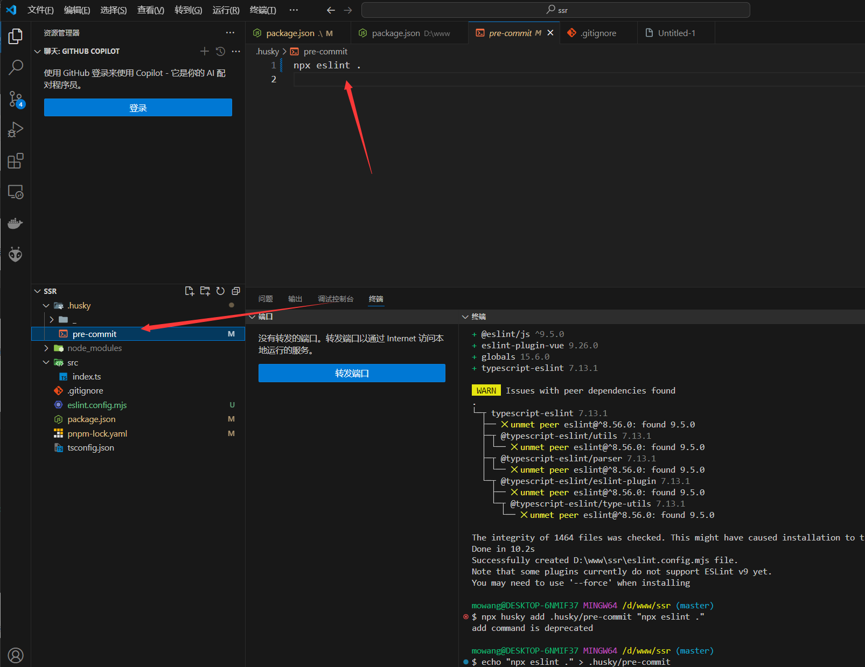
Task: Switch to the first package.json tab
Action: point(298,33)
